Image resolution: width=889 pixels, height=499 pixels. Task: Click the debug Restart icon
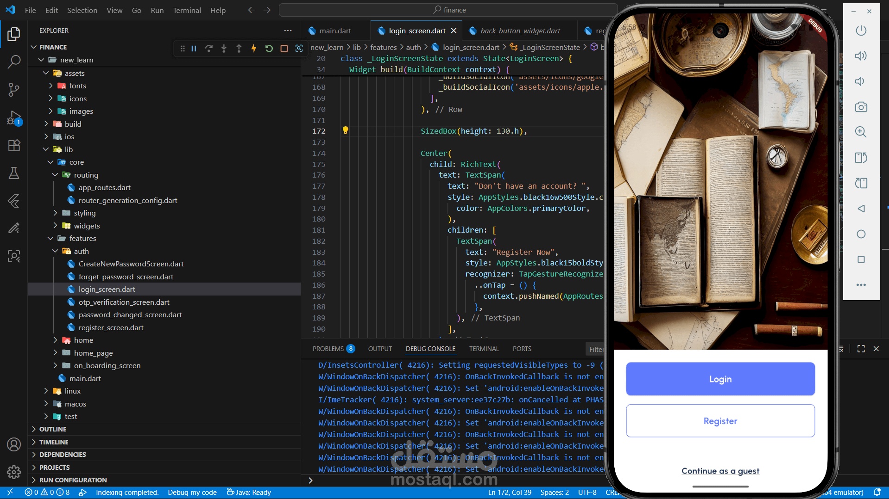click(x=269, y=48)
